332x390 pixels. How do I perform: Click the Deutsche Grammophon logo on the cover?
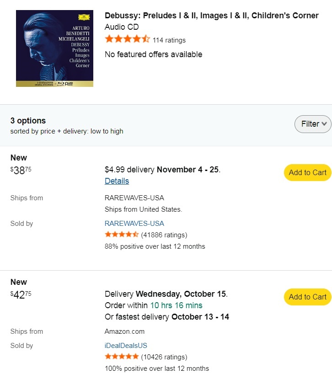[83, 18]
